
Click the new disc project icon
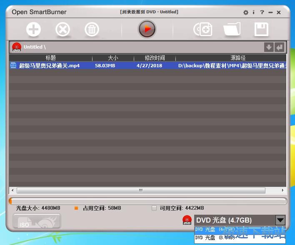click(203, 29)
